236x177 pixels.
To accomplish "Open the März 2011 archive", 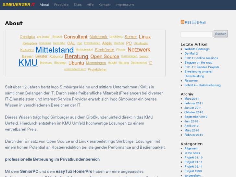I will pyautogui.click(x=192, y=99).
